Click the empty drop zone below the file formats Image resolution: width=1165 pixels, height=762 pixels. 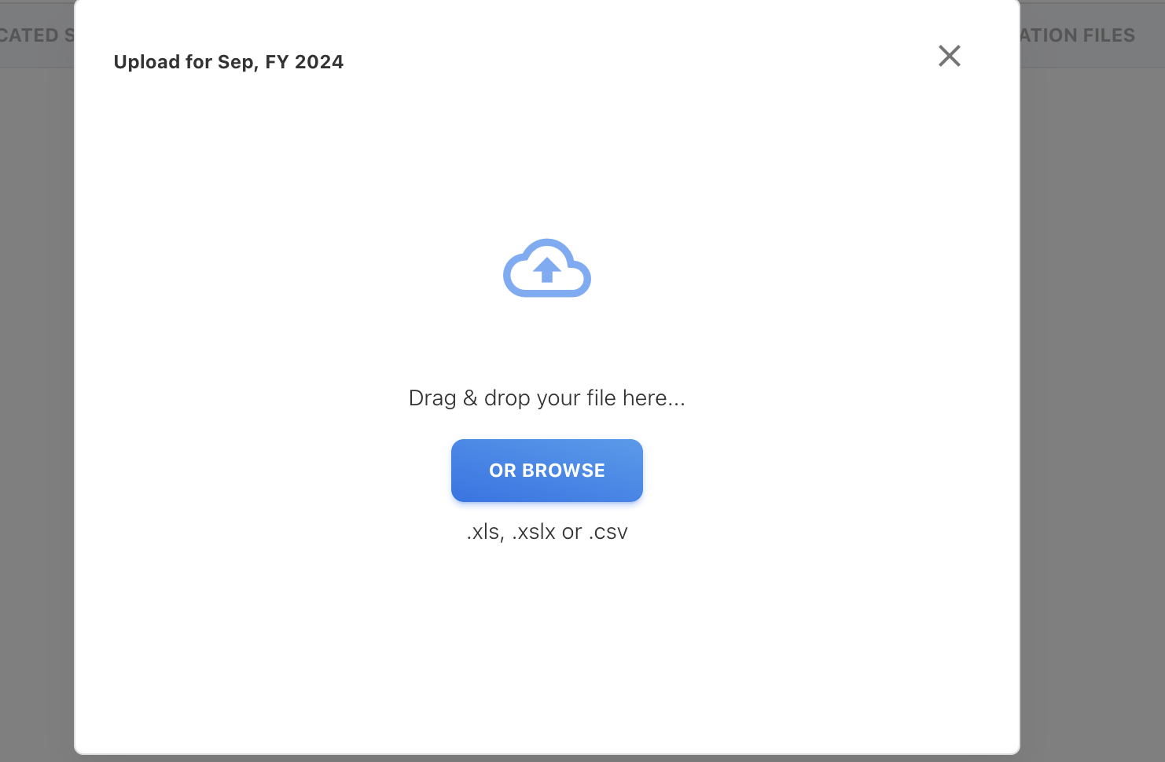click(x=546, y=644)
